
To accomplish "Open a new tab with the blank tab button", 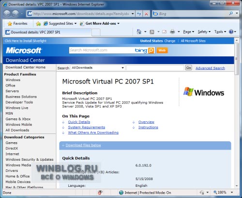I will 96,33.
